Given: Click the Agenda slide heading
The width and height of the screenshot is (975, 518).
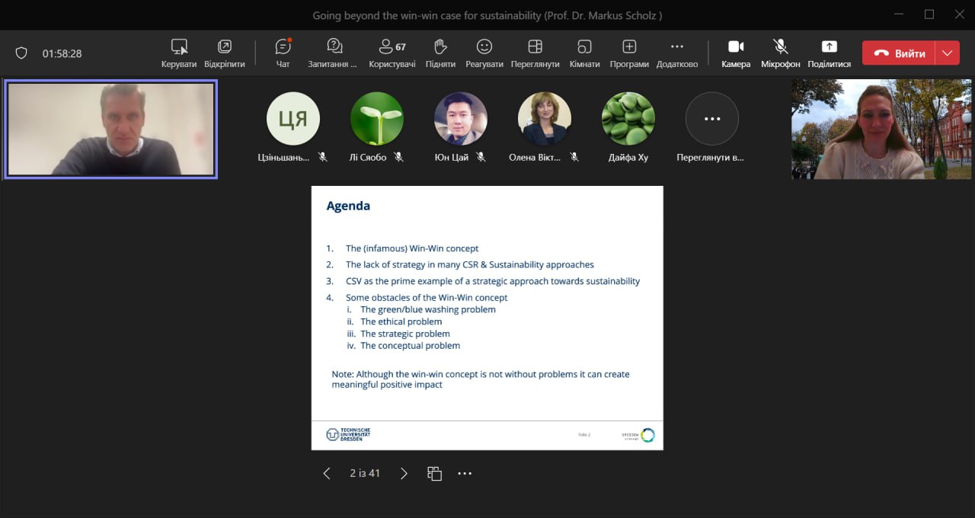Looking at the screenshot, I should [348, 206].
